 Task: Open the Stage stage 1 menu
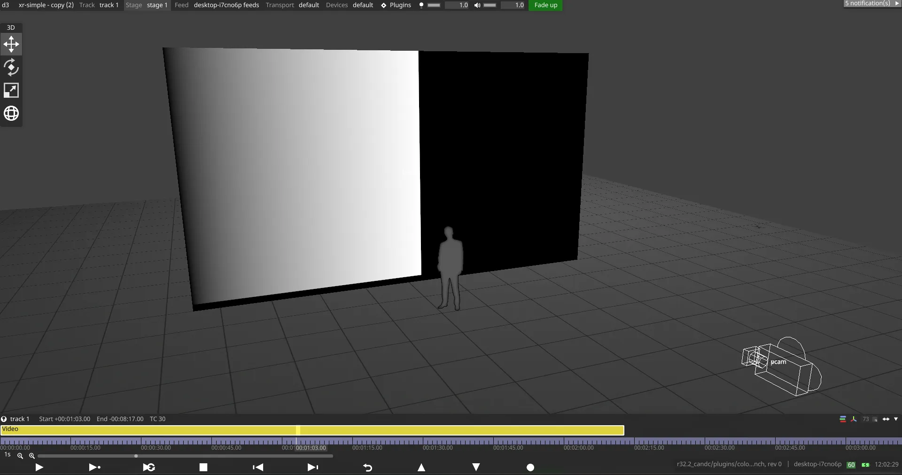click(x=147, y=5)
